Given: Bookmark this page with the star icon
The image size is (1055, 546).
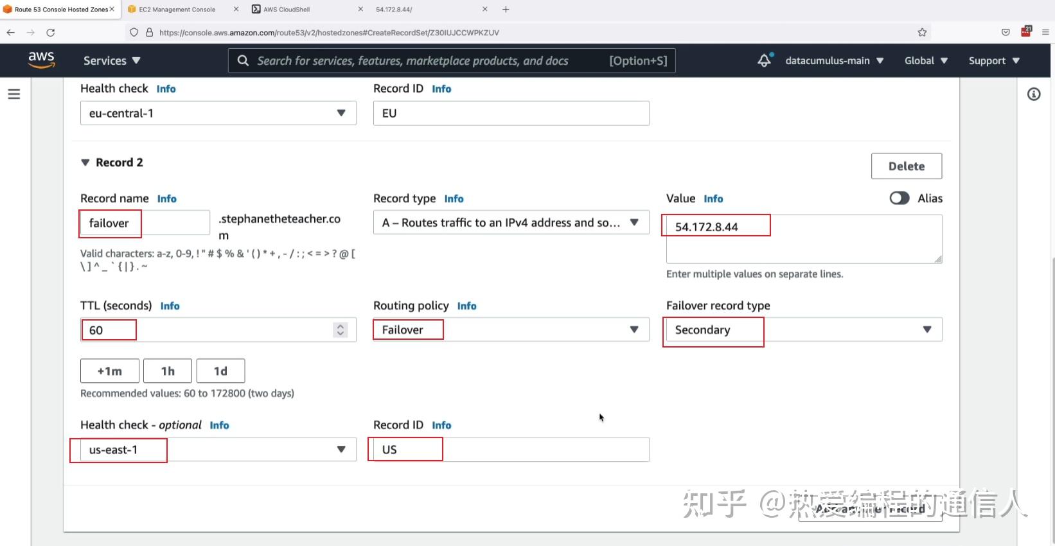Looking at the screenshot, I should (922, 32).
